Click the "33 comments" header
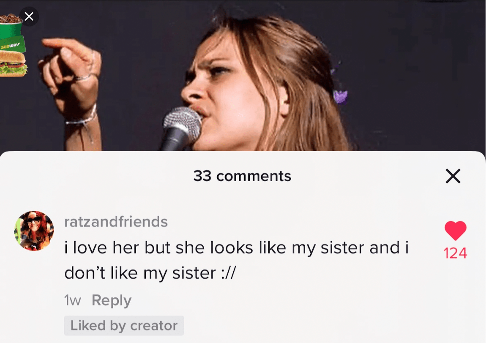Screen dimensions: 486x343 (242, 176)
